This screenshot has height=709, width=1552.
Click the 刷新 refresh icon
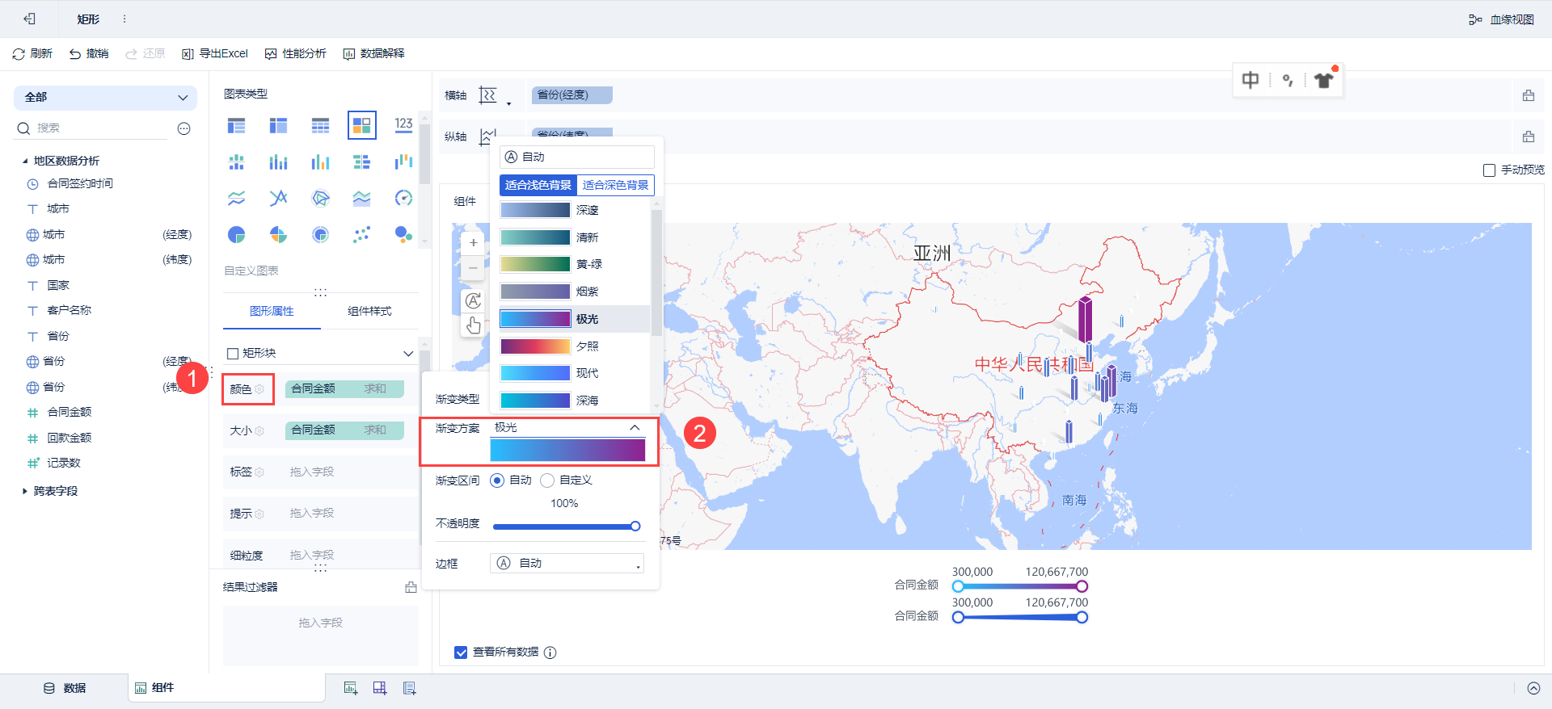coord(19,54)
